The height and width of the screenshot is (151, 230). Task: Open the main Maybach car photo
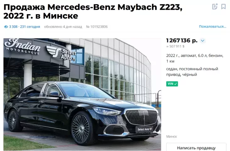click(82, 94)
